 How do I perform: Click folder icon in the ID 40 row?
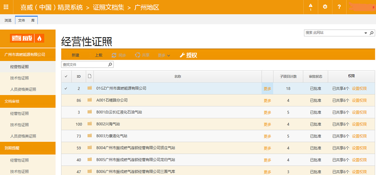(90, 159)
